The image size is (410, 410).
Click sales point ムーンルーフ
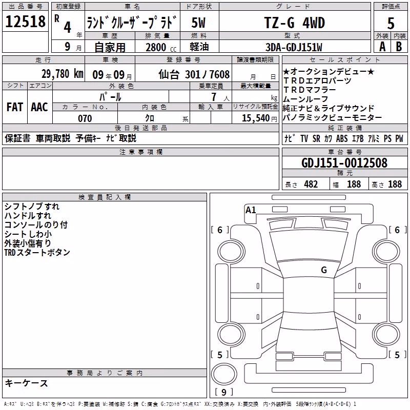point(305,99)
